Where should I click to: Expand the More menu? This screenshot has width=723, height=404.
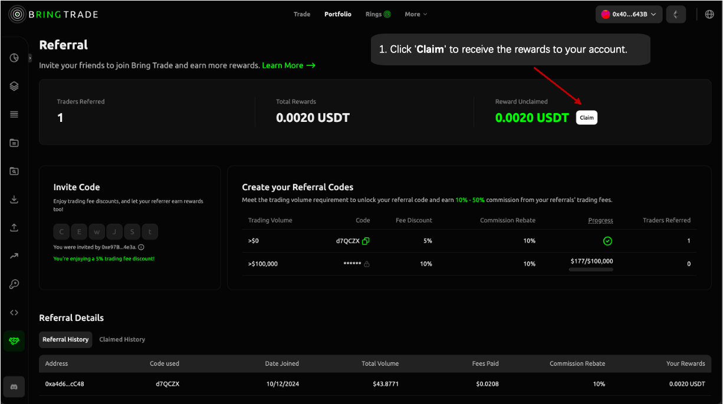coord(416,14)
